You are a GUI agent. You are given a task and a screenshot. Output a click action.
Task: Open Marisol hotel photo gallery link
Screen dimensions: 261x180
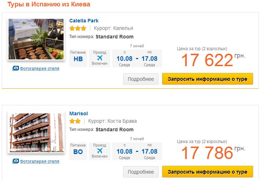(x=40, y=161)
